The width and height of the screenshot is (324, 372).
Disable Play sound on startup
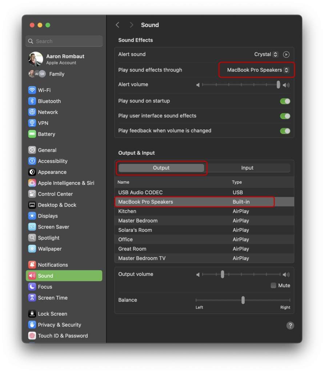[285, 101]
